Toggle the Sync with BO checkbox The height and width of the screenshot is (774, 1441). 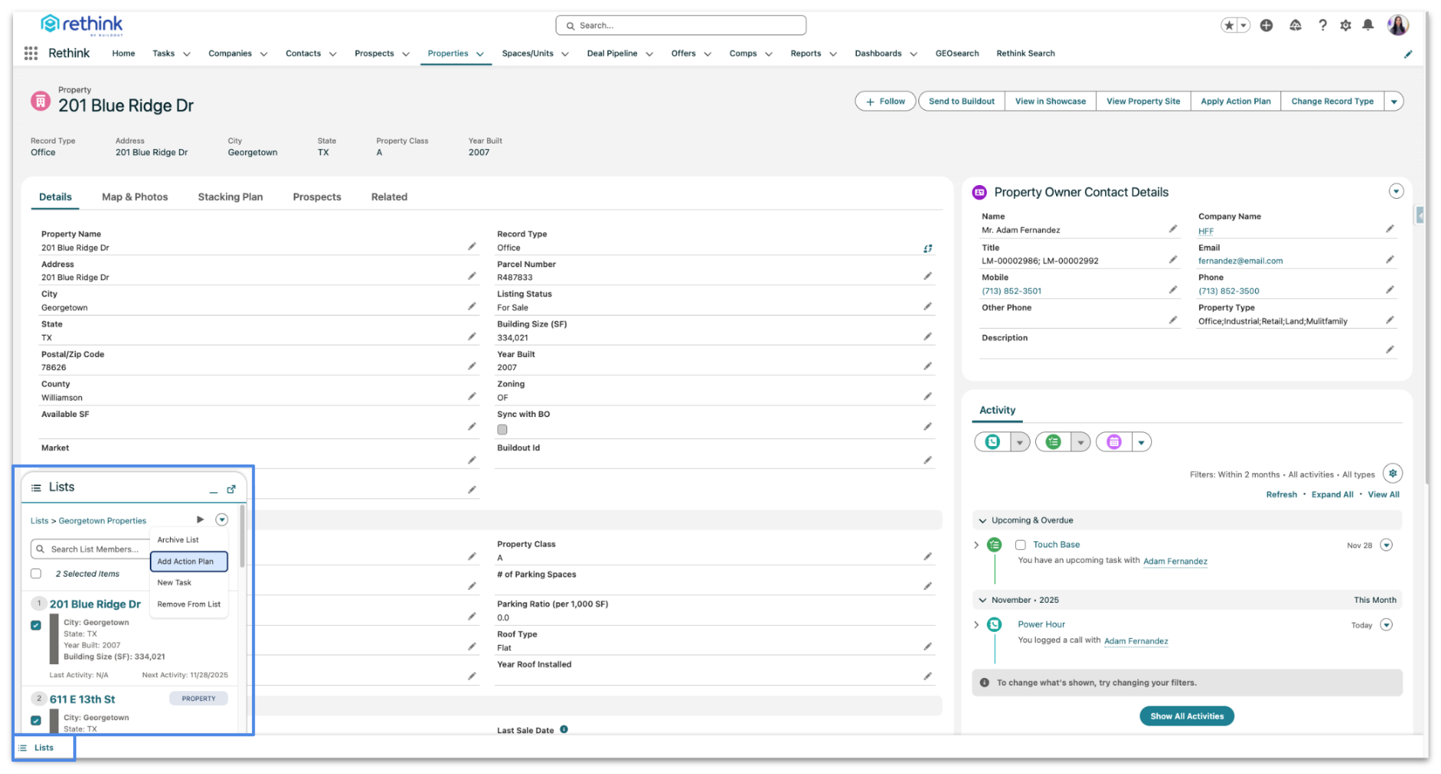coord(503,429)
